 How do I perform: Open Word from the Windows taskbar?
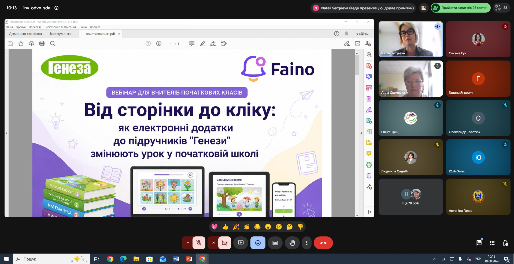click(176, 259)
